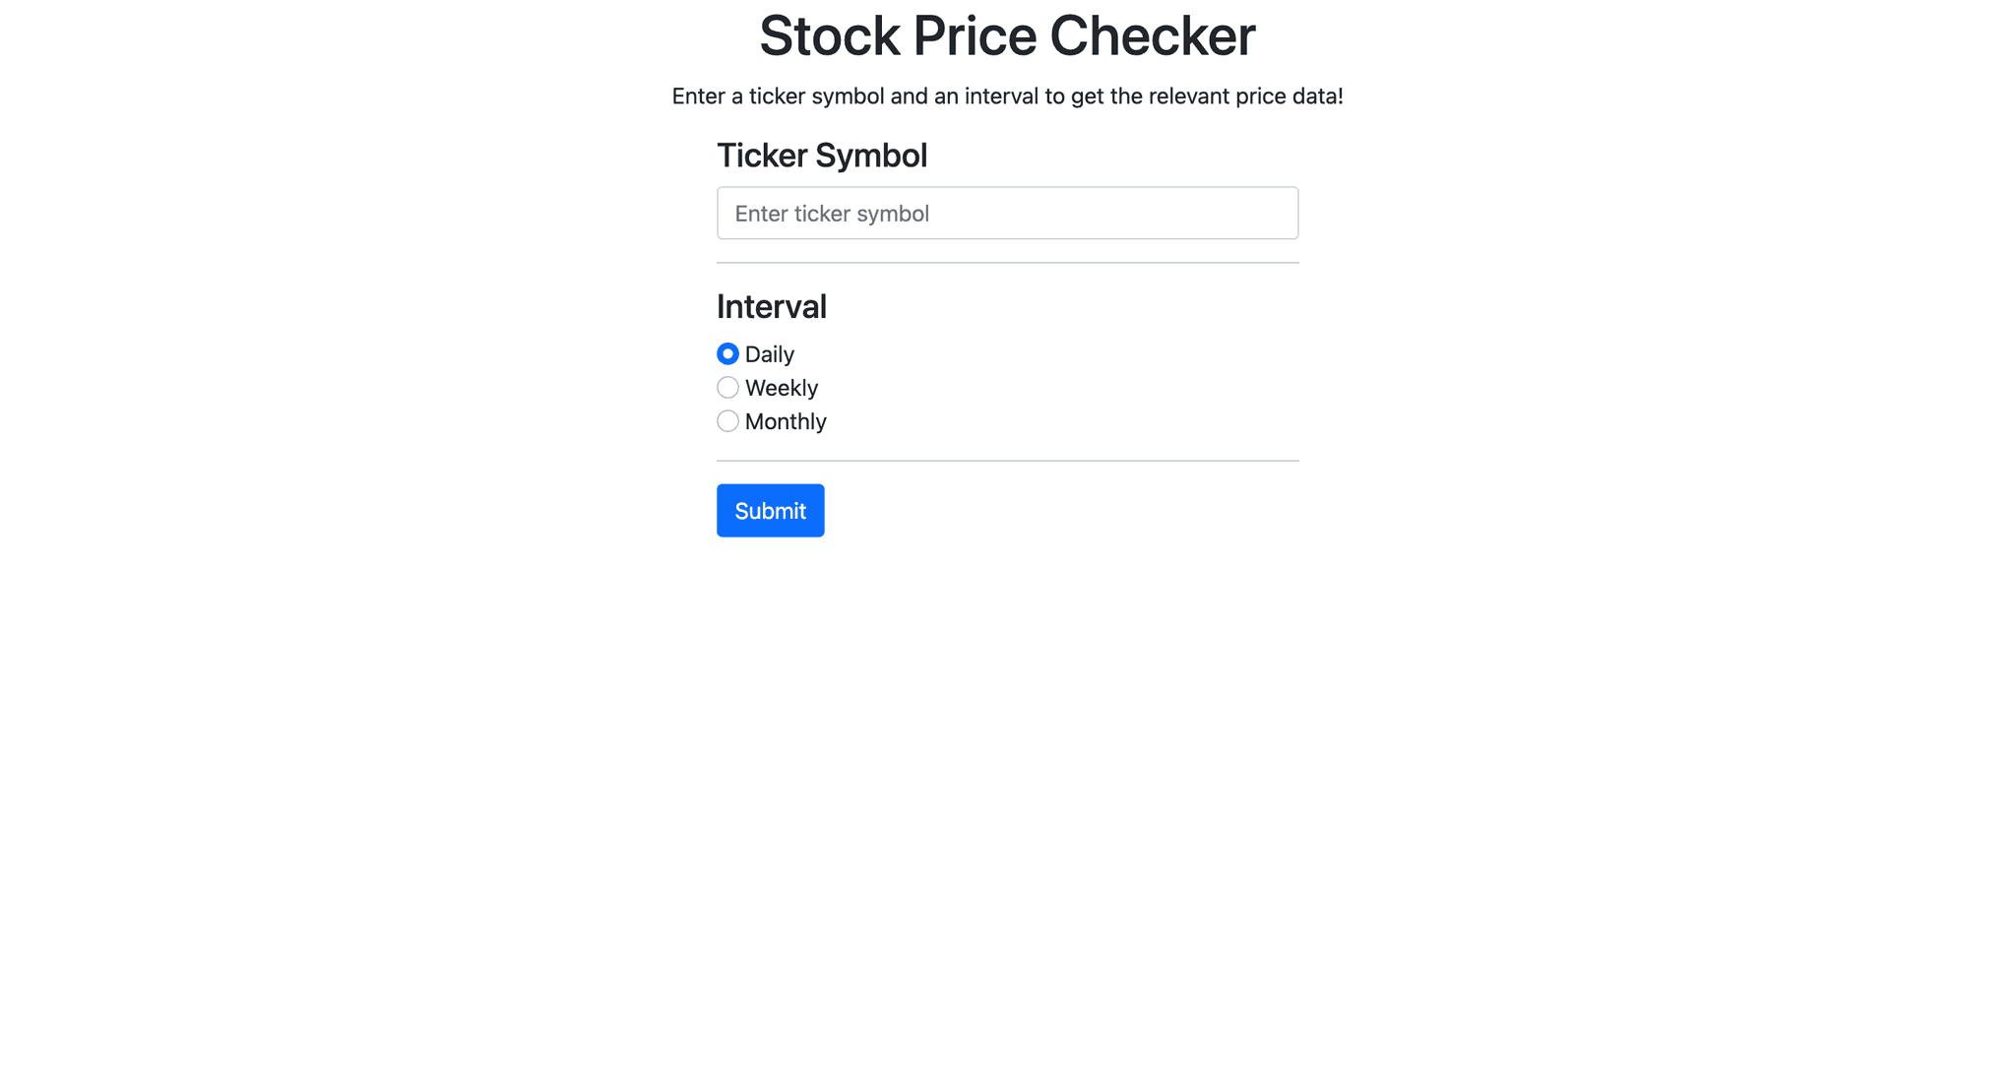The width and height of the screenshot is (2016, 1070).
Task: Click the Stock Price Checker heading
Action: point(1007,35)
